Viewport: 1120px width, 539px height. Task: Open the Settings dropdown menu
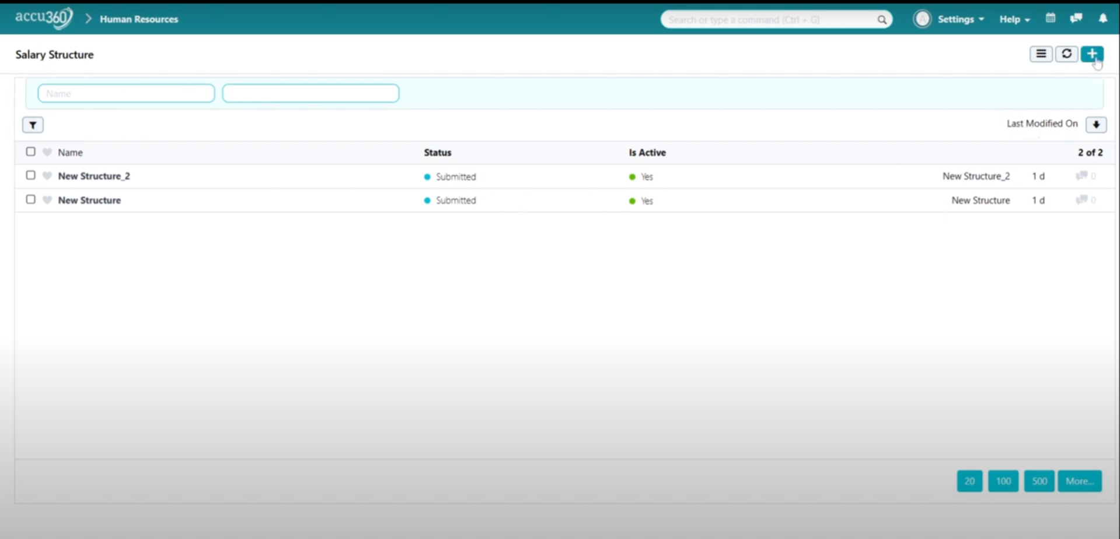[x=961, y=19]
